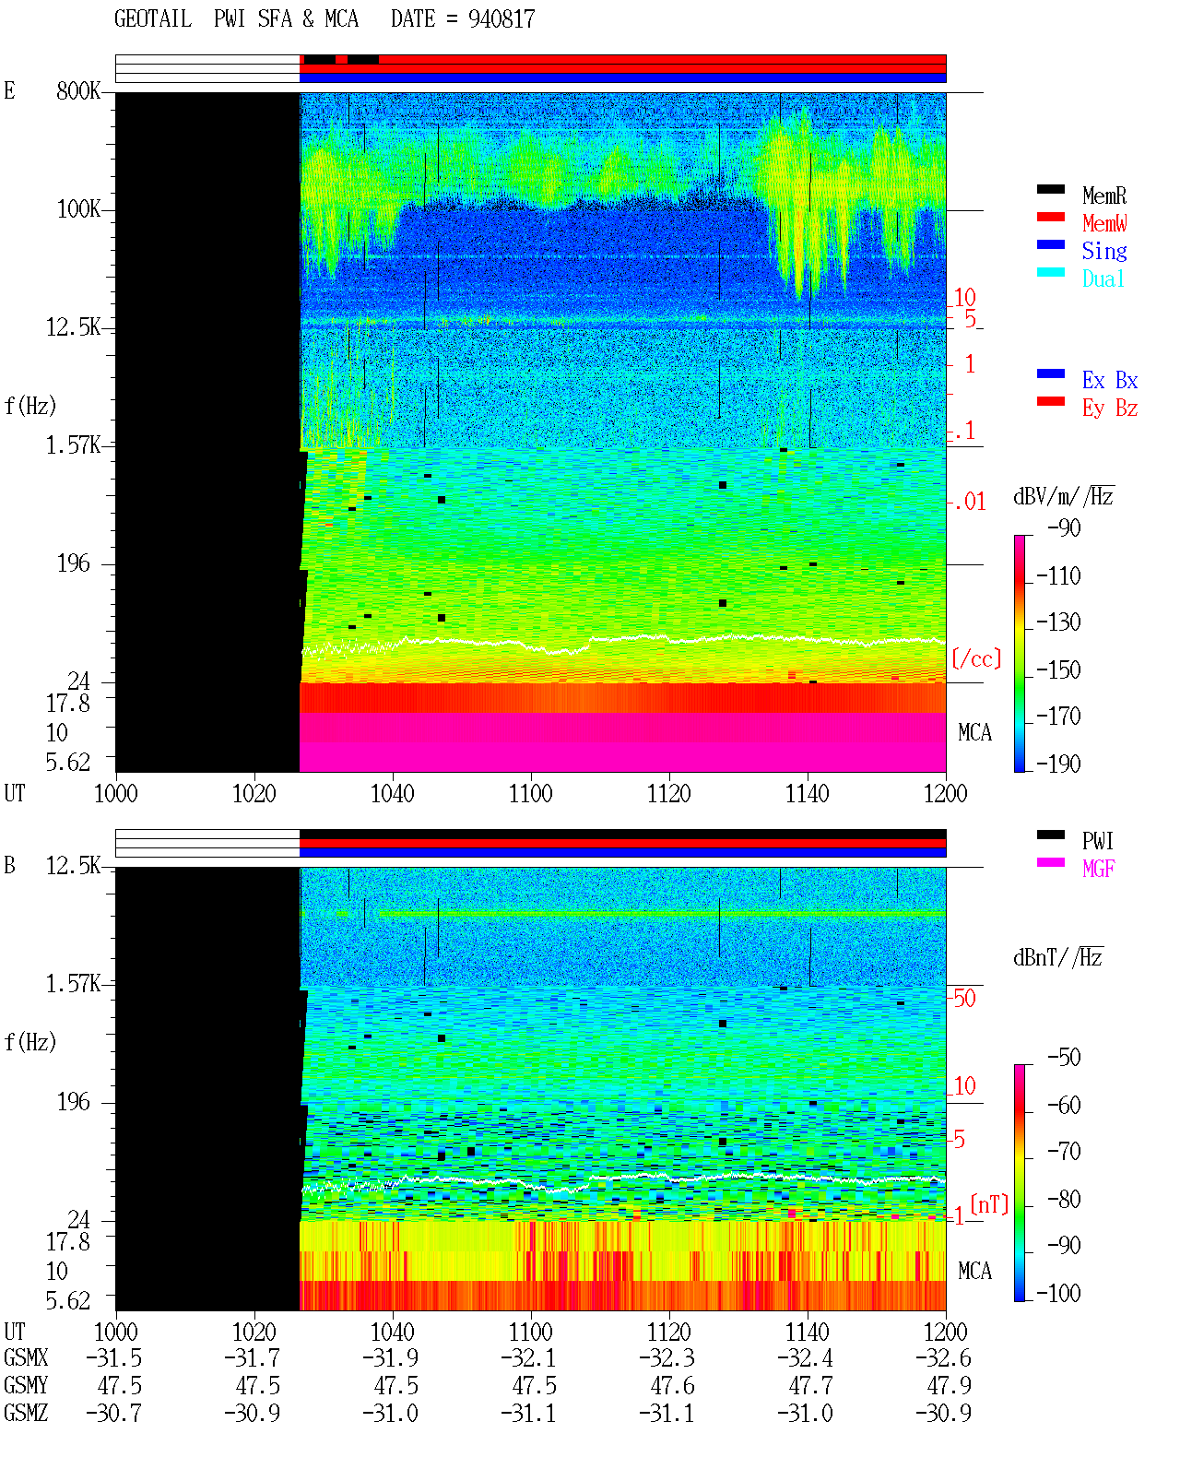This screenshot has width=1180, height=1469.
Task: Click the red [nT] unit label
Action: point(989,1204)
